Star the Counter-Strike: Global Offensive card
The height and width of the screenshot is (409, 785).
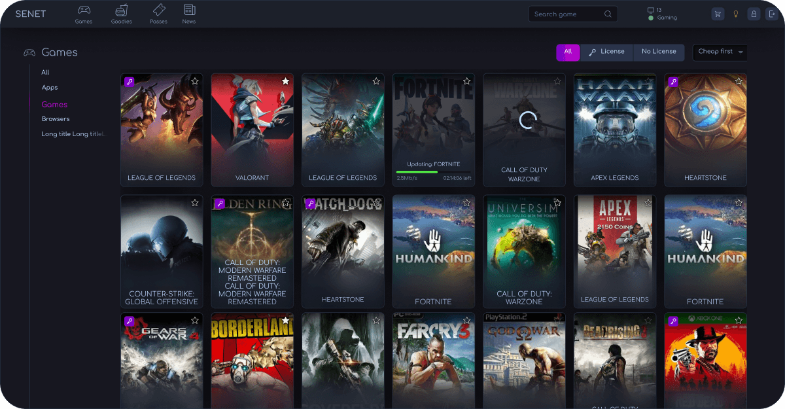point(194,203)
